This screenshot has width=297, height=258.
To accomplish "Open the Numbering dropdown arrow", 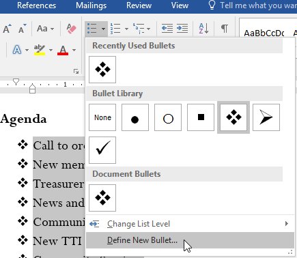I will (126, 29).
